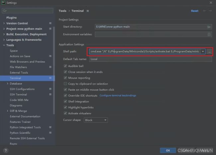Screen dimensions: 216x155
Task: Expand Build, Execution, Deployment section
Action: (4, 34)
